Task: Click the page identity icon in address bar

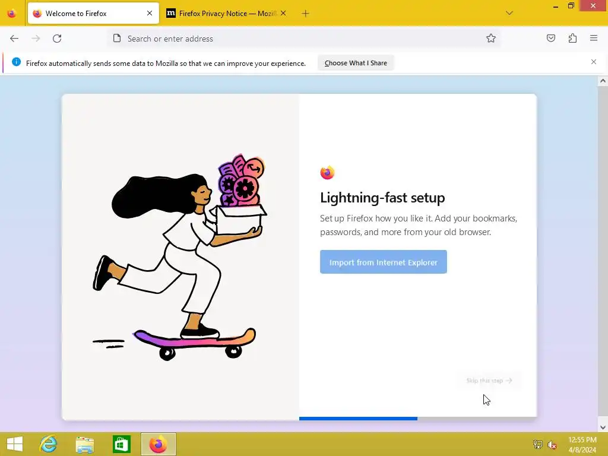Action: click(x=117, y=38)
